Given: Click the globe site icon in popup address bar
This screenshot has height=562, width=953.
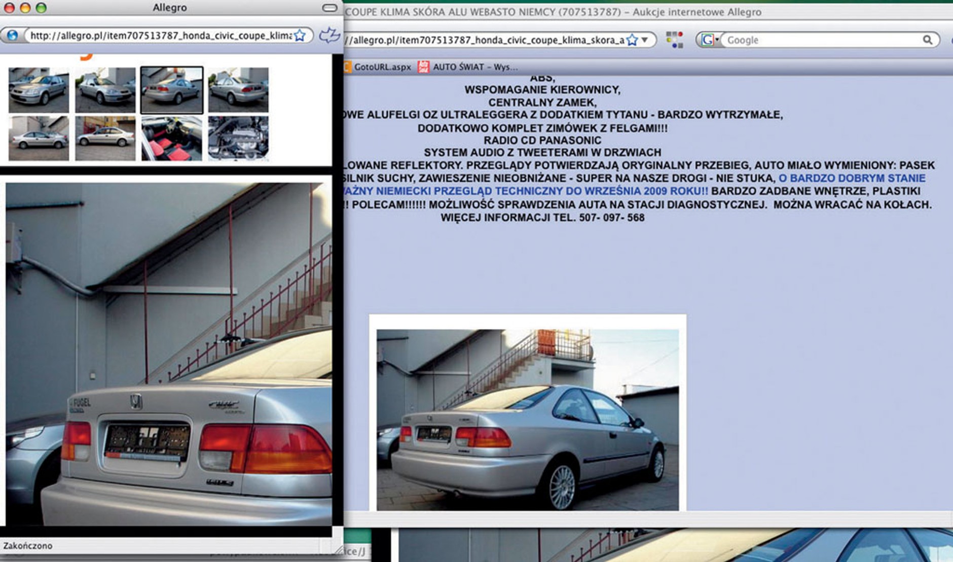Looking at the screenshot, I should [x=12, y=36].
